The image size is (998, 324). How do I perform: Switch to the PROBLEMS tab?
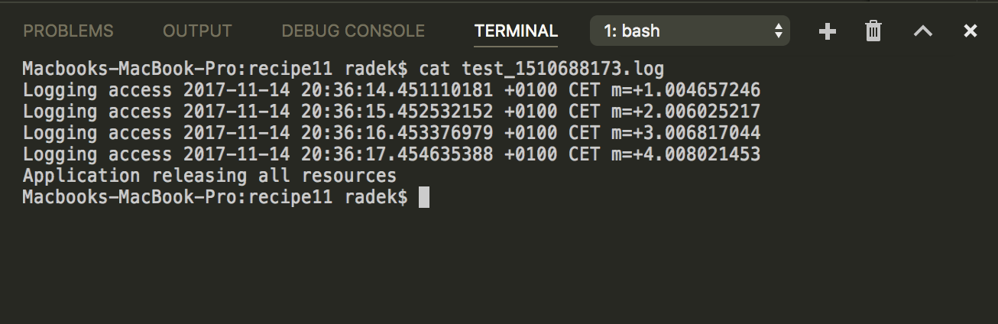68,31
